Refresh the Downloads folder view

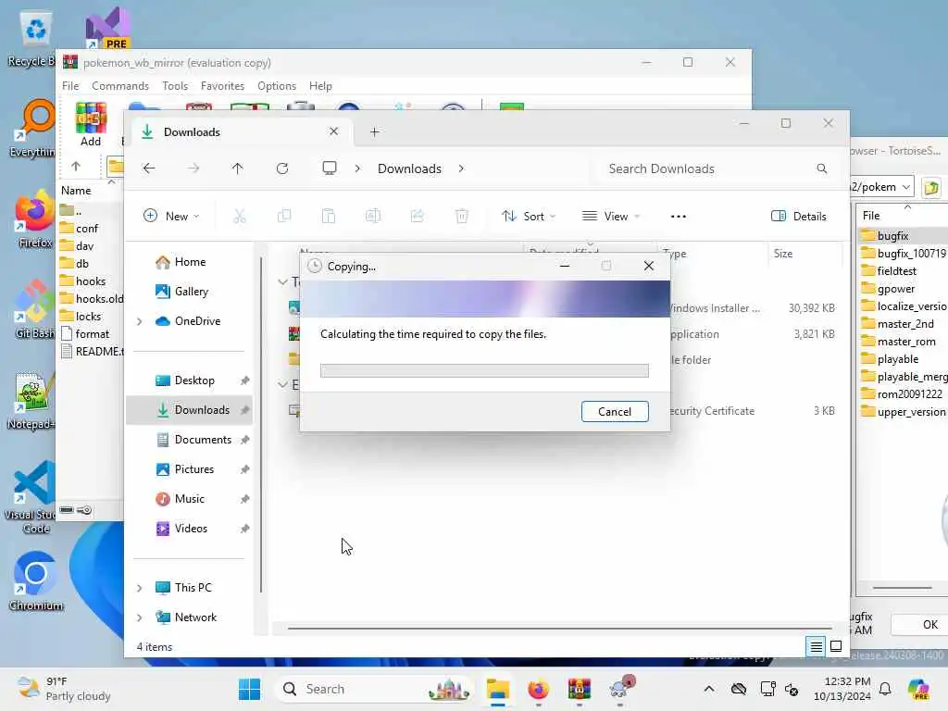pos(282,168)
